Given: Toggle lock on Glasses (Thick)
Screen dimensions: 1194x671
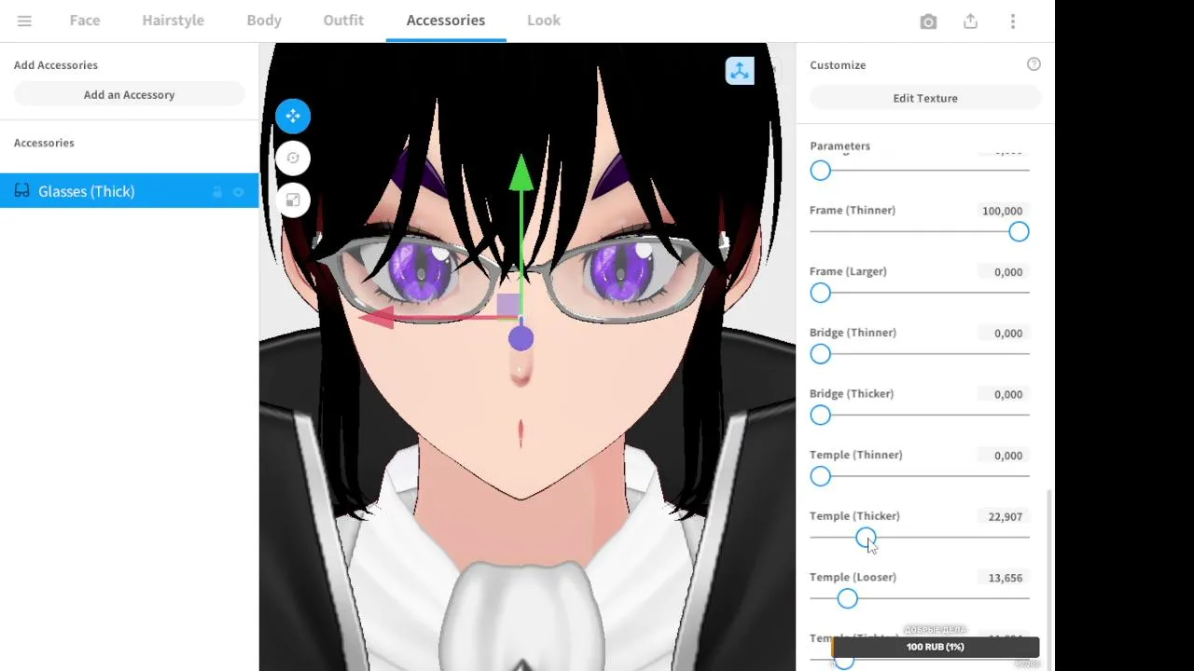Looking at the screenshot, I should tap(217, 192).
